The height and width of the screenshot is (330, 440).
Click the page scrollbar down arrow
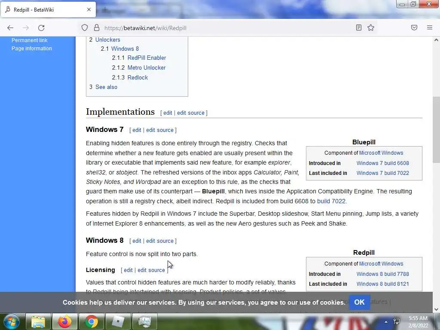coord(436,309)
